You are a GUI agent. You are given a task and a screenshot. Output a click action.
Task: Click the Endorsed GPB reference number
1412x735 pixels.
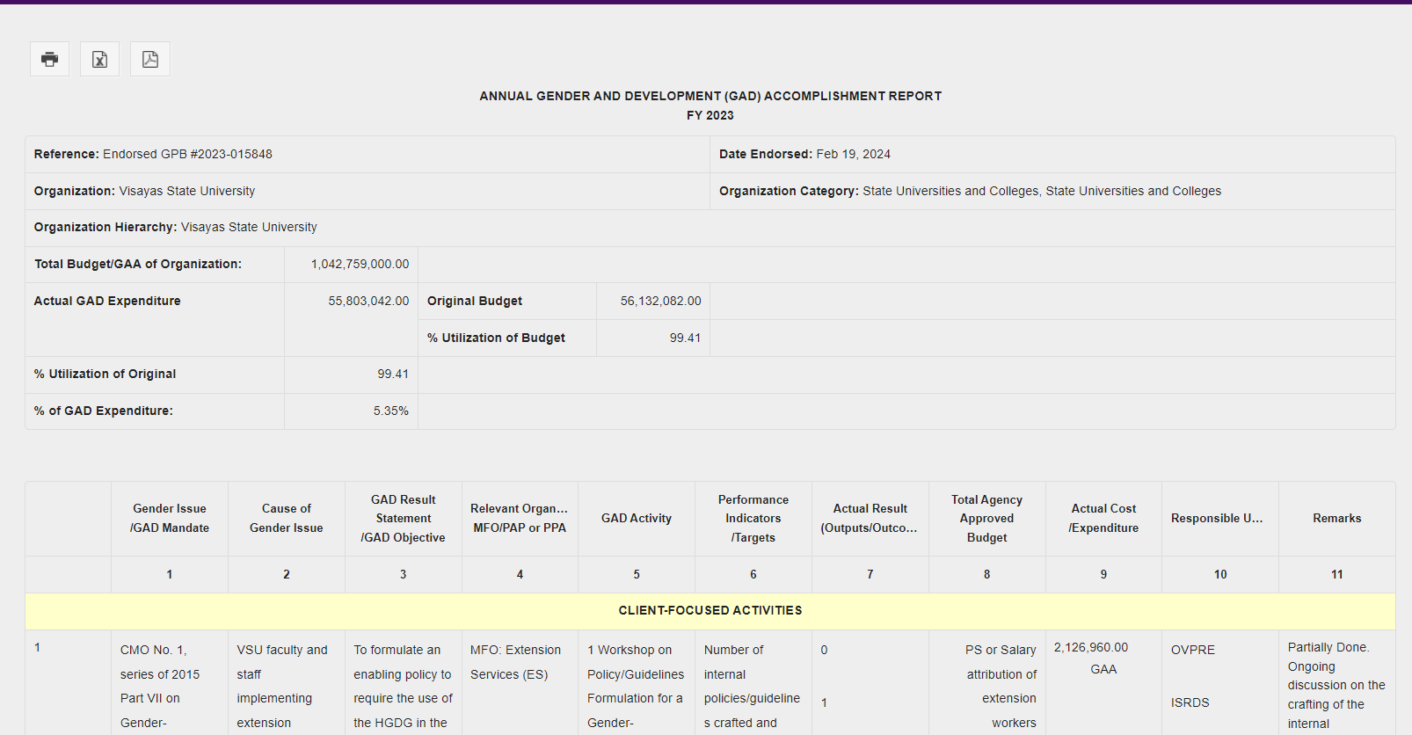coord(187,154)
